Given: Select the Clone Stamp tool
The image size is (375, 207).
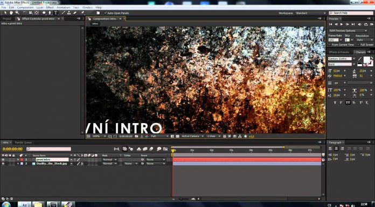Looking at the screenshot, I should 69,13.
